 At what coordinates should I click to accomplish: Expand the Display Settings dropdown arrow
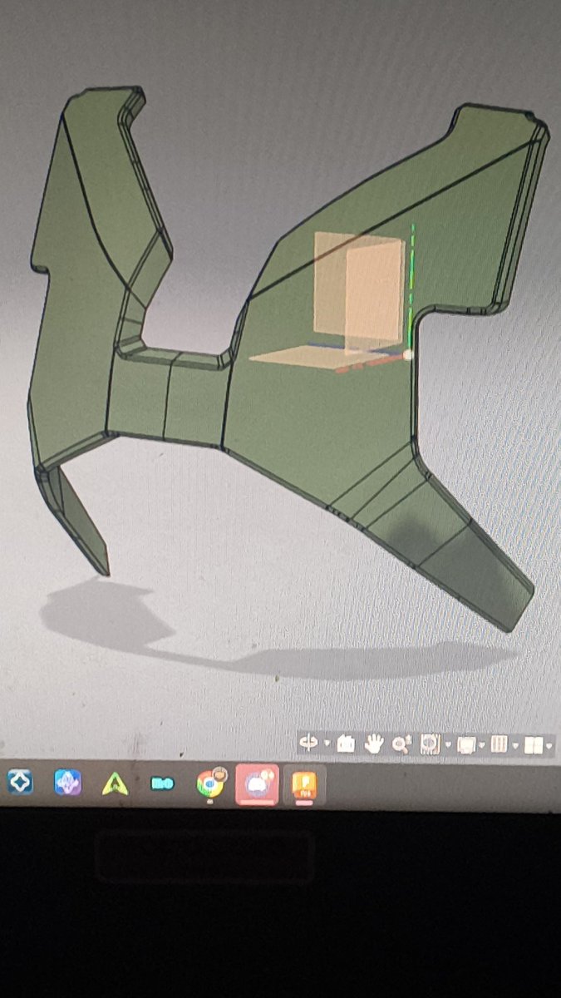click(x=483, y=745)
